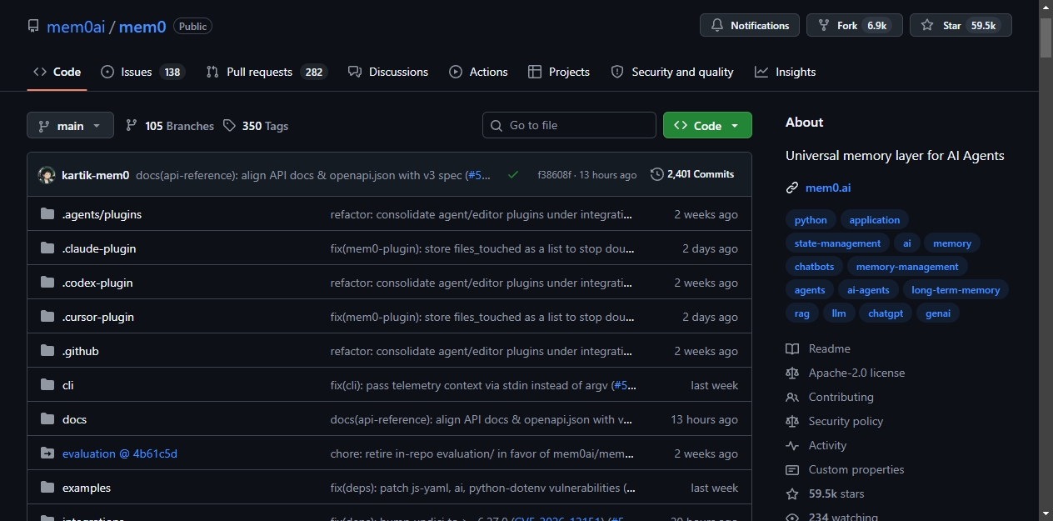Open the .agents/plugins folder
This screenshot has width=1053, height=521.
click(x=102, y=214)
